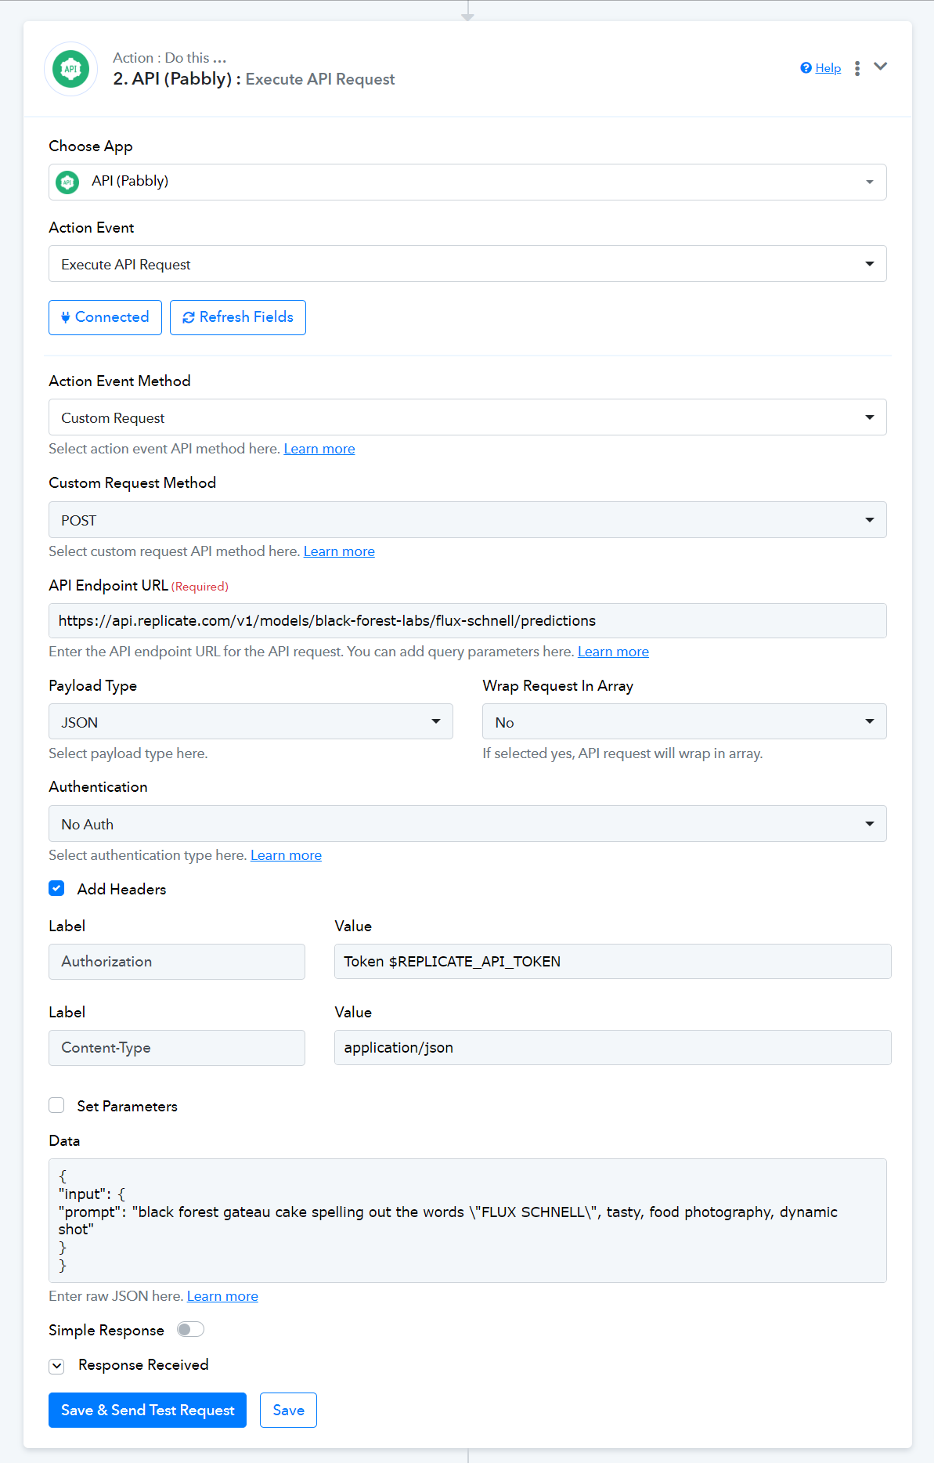This screenshot has height=1463, width=934.
Task: Open Learn more link under Authentication
Action: [x=286, y=855]
